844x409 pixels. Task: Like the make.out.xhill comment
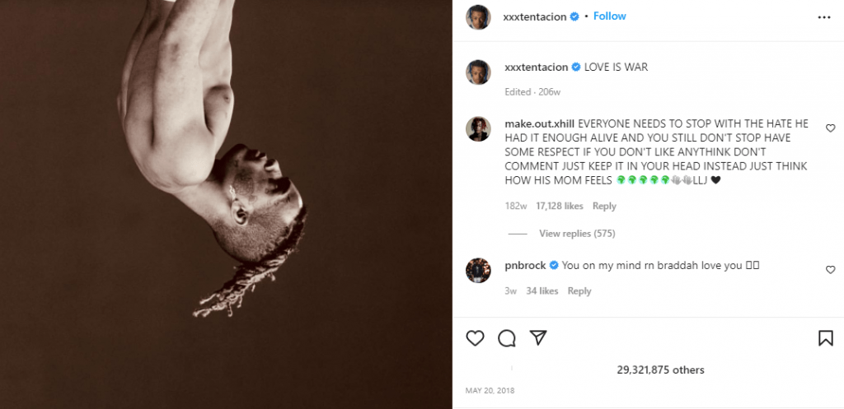tap(830, 128)
